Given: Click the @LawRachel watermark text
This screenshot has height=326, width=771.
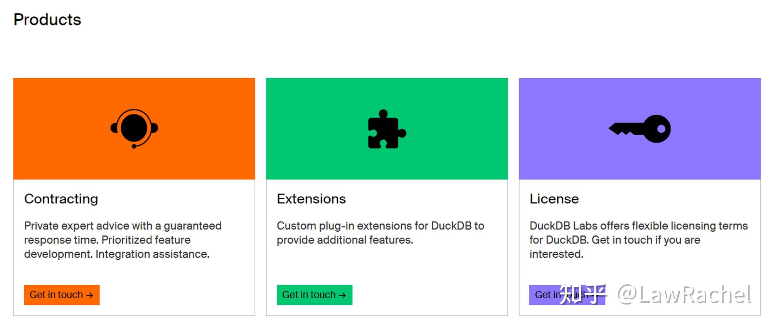Looking at the screenshot, I should tap(684, 294).
